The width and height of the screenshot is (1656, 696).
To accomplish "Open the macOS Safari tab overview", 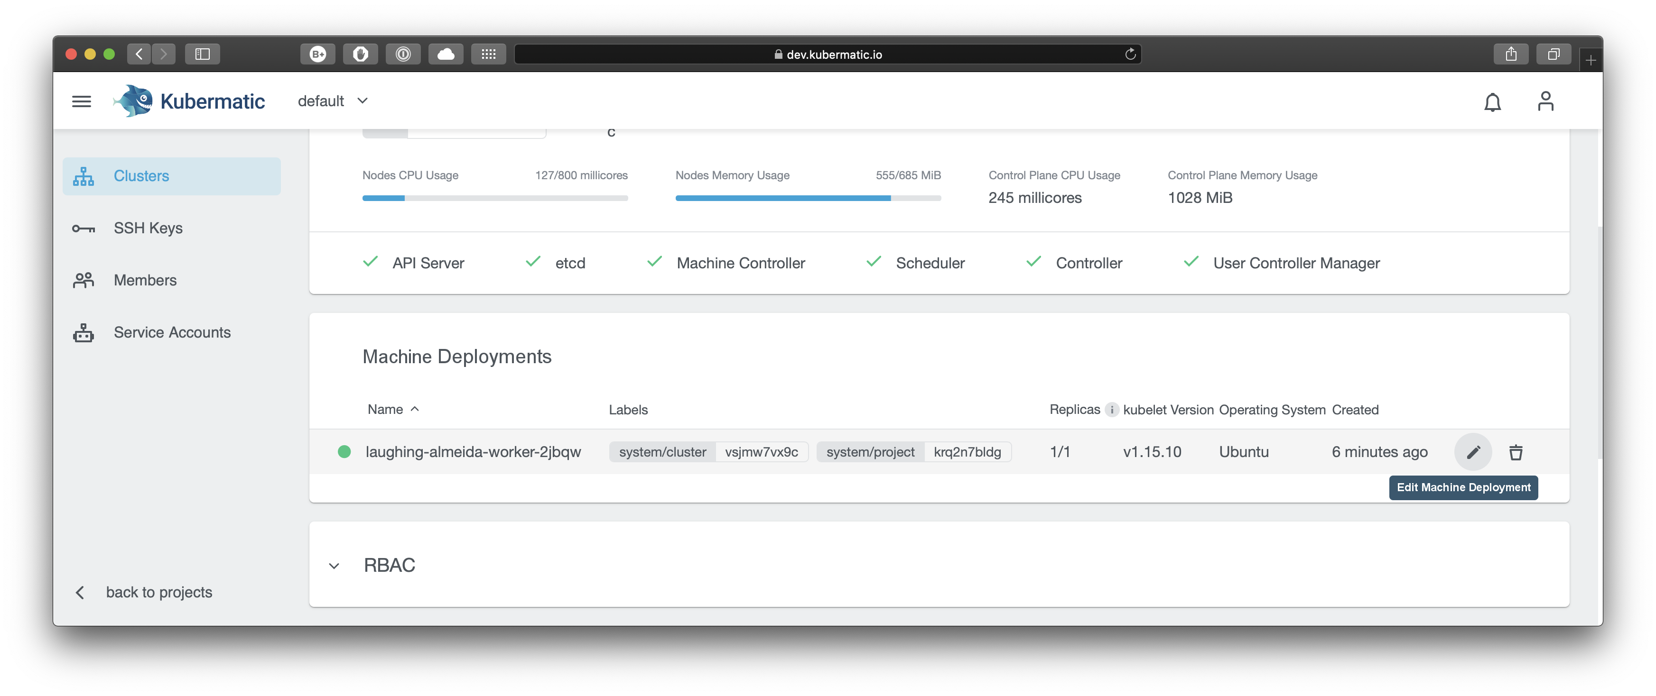I will 1553,54.
